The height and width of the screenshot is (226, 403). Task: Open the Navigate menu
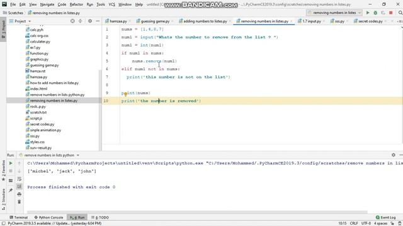47,4
